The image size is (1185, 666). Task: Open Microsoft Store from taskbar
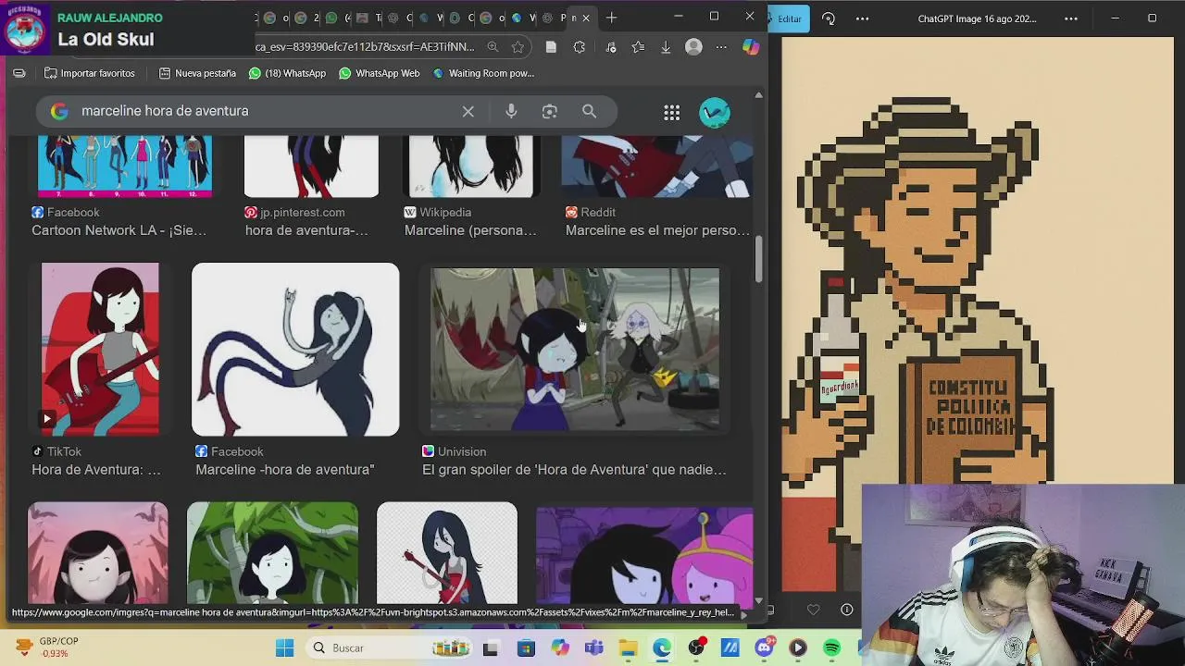[525, 648]
